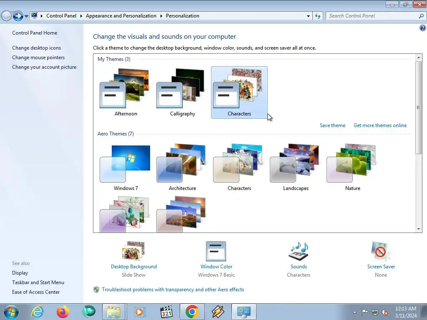The height and width of the screenshot is (320, 427).
Task: Open the Window Color icon
Action: click(216, 251)
